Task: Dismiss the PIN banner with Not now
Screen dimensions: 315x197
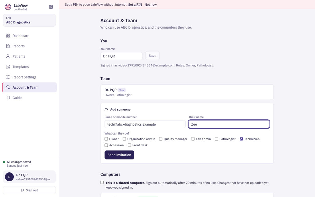Action: pyautogui.click(x=151, y=5)
